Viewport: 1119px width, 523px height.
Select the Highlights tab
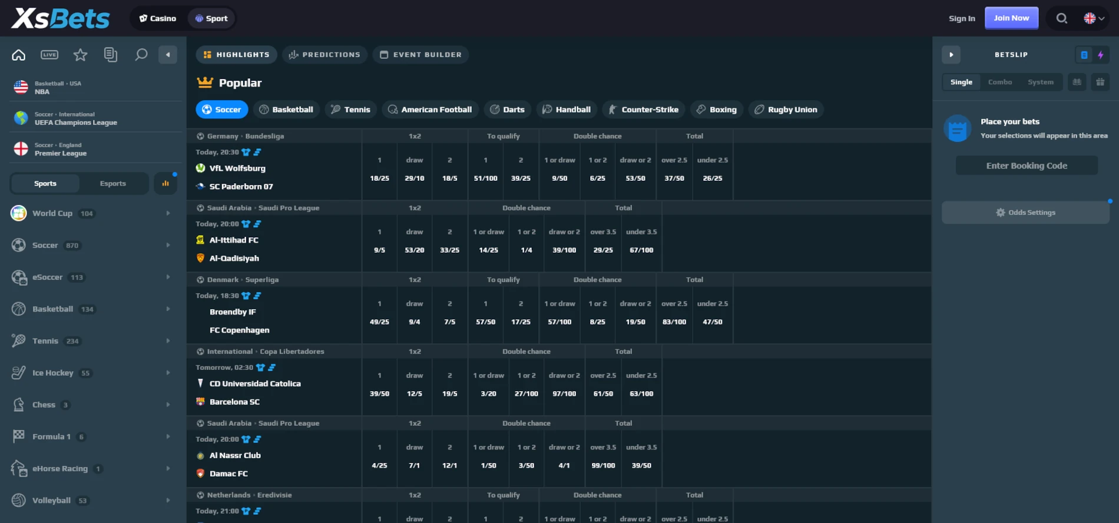click(236, 55)
